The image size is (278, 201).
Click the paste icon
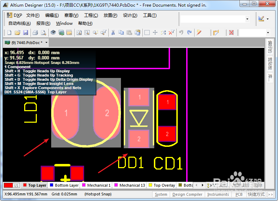(x=129, y=33)
